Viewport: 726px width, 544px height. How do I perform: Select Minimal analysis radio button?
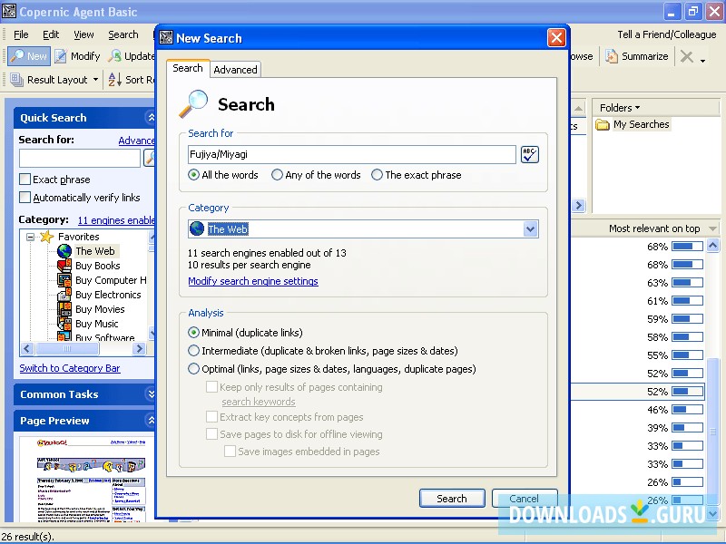[193, 333]
